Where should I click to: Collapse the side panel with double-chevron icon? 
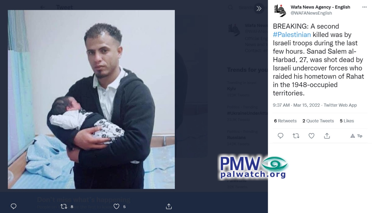tap(259, 8)
